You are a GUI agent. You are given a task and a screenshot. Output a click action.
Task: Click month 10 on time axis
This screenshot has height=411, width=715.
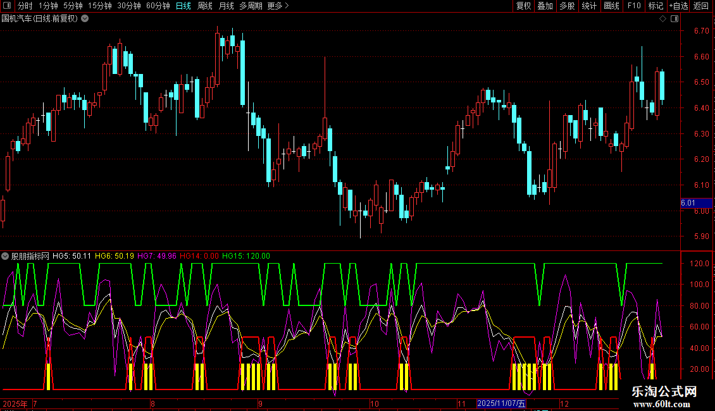[x=375, y=403]
